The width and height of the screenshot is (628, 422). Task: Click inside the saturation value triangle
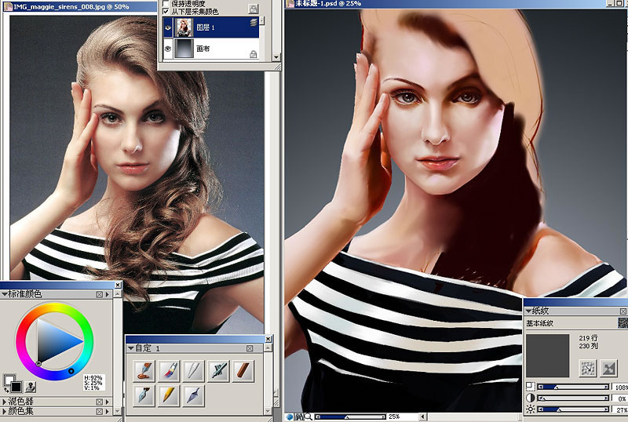54,341
